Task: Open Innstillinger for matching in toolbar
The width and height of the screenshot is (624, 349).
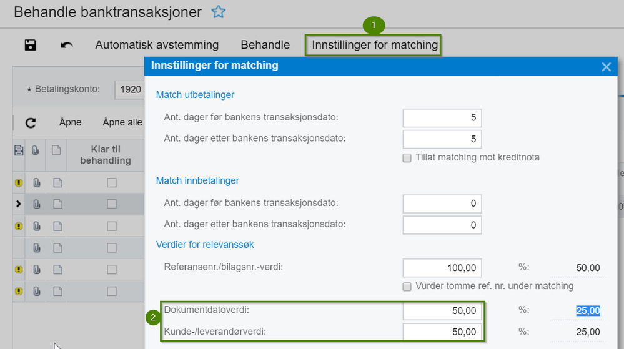Action: [375, 45]
